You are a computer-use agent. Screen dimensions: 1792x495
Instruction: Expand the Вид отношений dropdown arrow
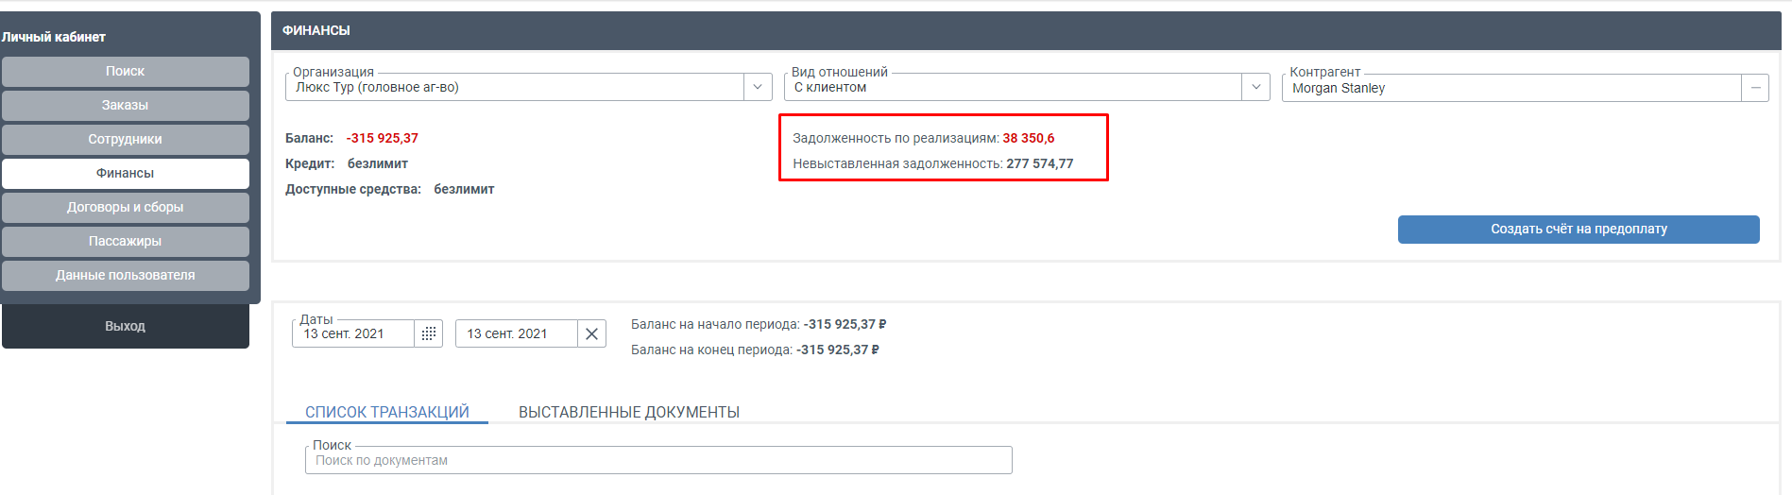(x=1255, y=87)
